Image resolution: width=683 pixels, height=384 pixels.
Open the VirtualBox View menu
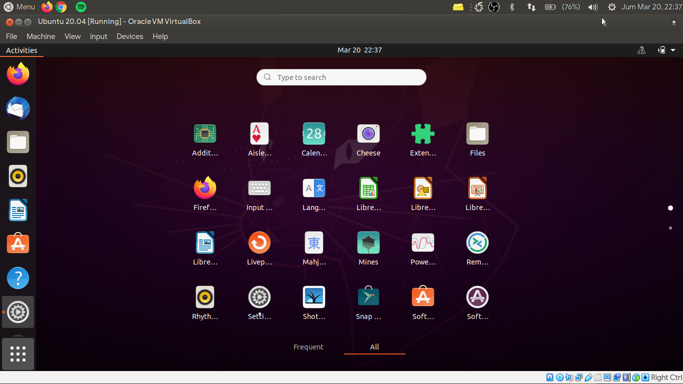(x=72, y=36)
